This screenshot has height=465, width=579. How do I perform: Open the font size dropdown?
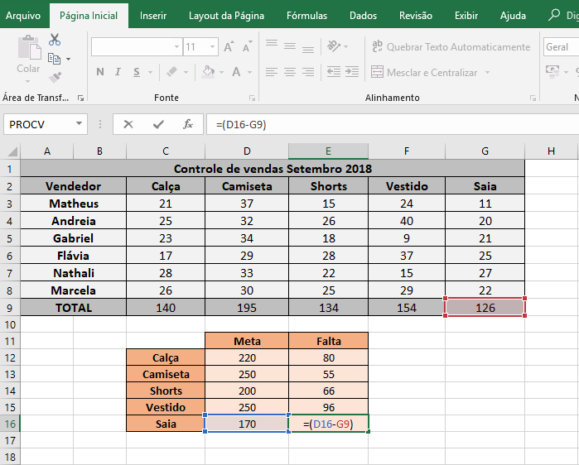[x=213, y=47]
